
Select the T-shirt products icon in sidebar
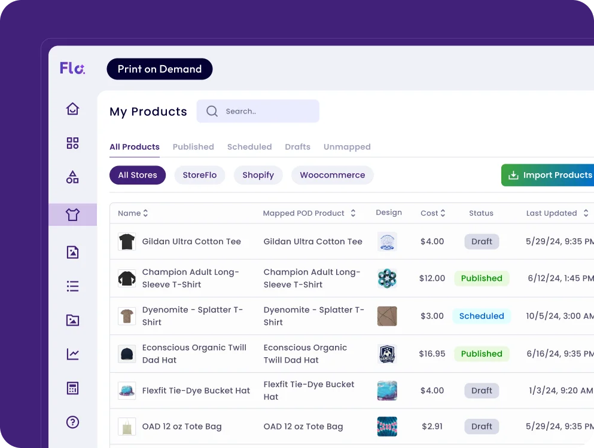(72, 214)
